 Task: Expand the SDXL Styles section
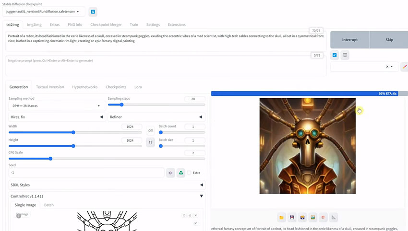(x=107, y=185)
